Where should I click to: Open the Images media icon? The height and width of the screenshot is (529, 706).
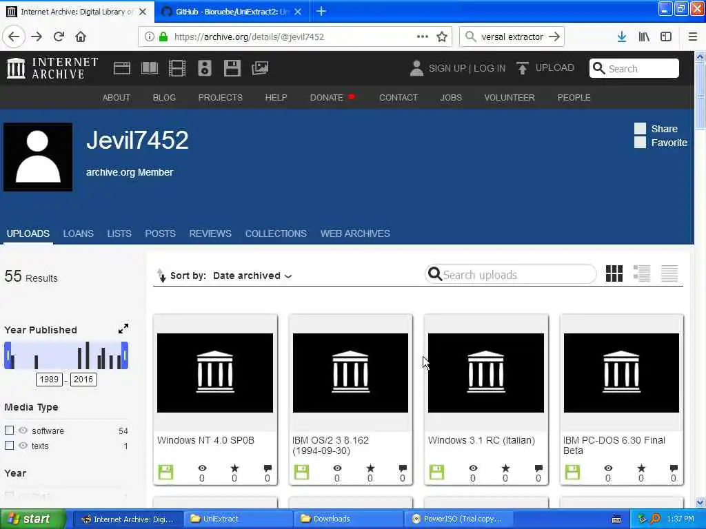click(260, 68)
